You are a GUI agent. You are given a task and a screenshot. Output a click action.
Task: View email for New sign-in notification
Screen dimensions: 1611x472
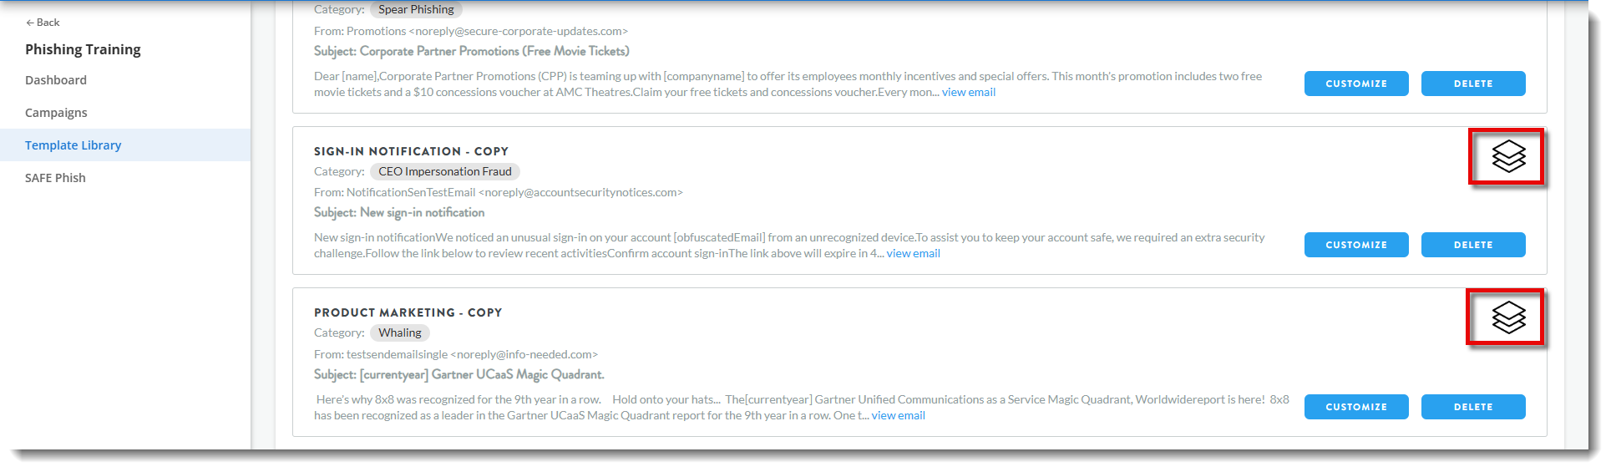913,254
